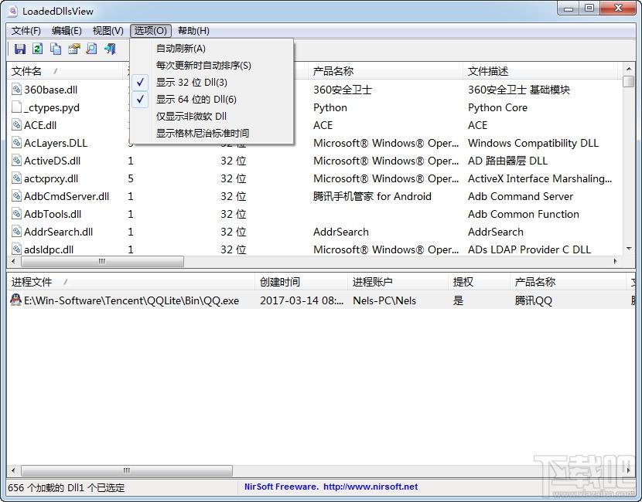Click the Find (magnifier) toolbar icon
Screen dimensions: 642x502
[x=91, y=49]
